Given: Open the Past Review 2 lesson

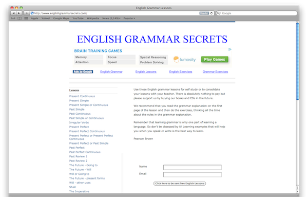Looking at the screenshot, I should (x=78, y=161).
